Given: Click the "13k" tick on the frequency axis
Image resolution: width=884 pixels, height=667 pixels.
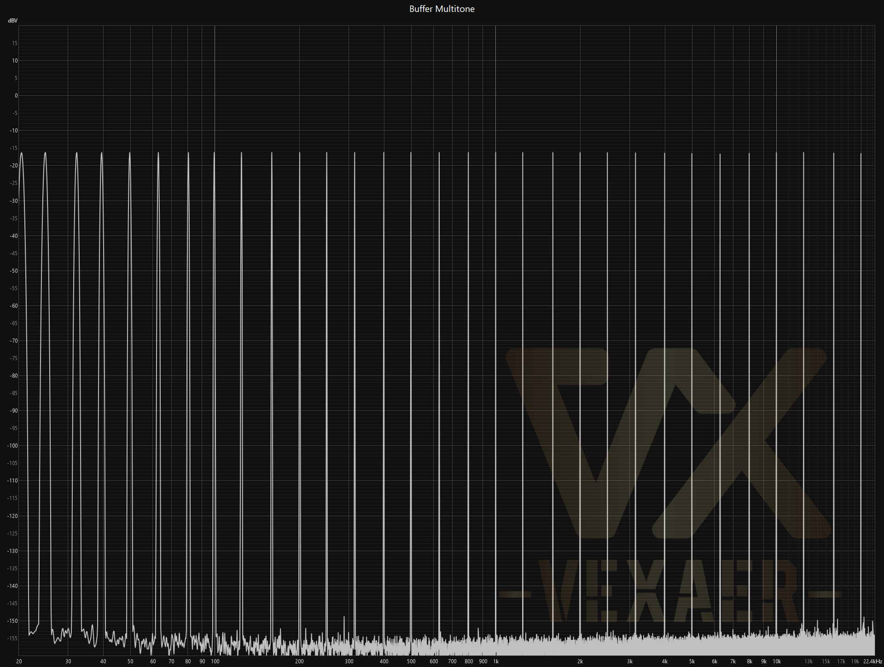Looking at the screenshot, I should pyautogui.click(x=808, y=661).
